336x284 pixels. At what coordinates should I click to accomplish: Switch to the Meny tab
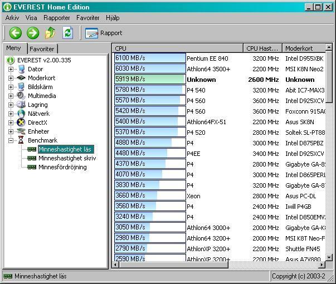pyautogui.click(x=14, y=48)
